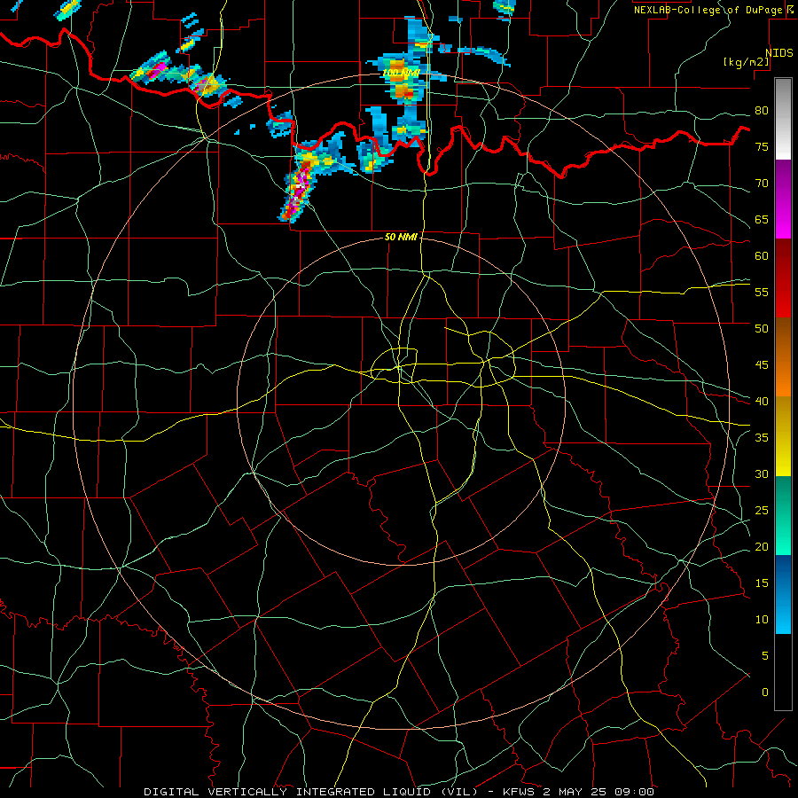This screenshot has width=798, height=798.
Task: Click the scale value 45
Action: (762, 365)
